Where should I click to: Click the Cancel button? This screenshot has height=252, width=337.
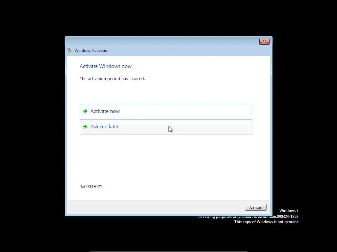pos(255,207)
